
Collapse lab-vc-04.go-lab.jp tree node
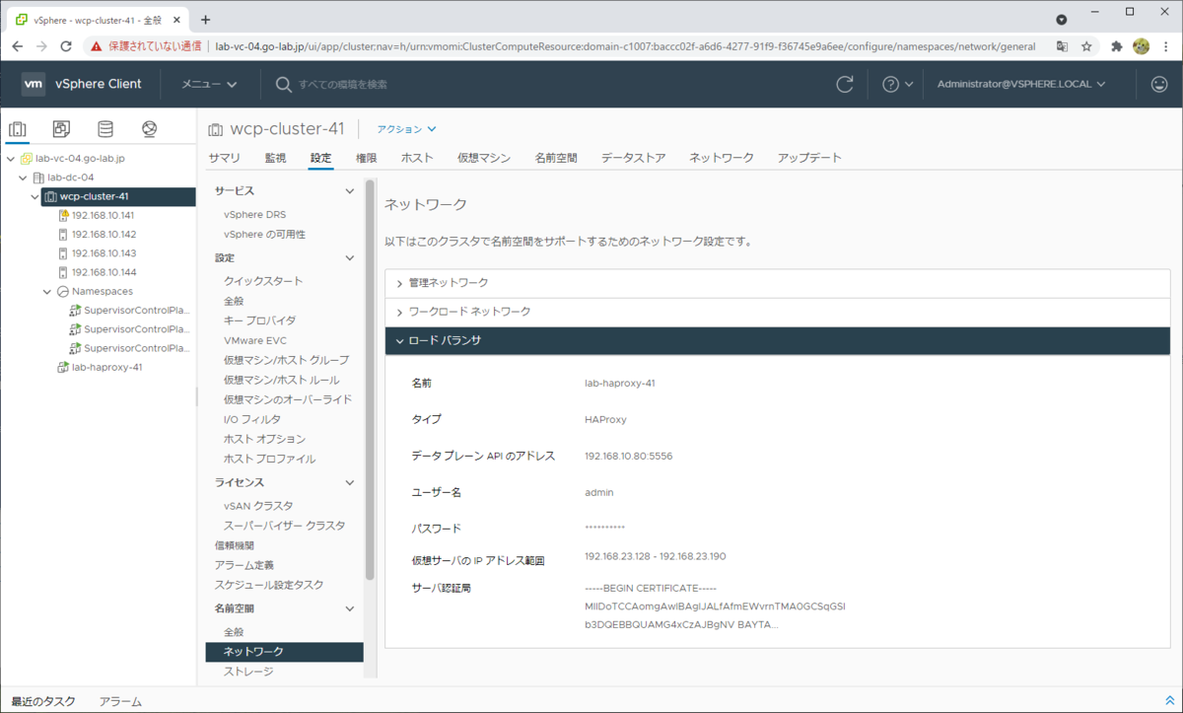click(x=11, y=159)
